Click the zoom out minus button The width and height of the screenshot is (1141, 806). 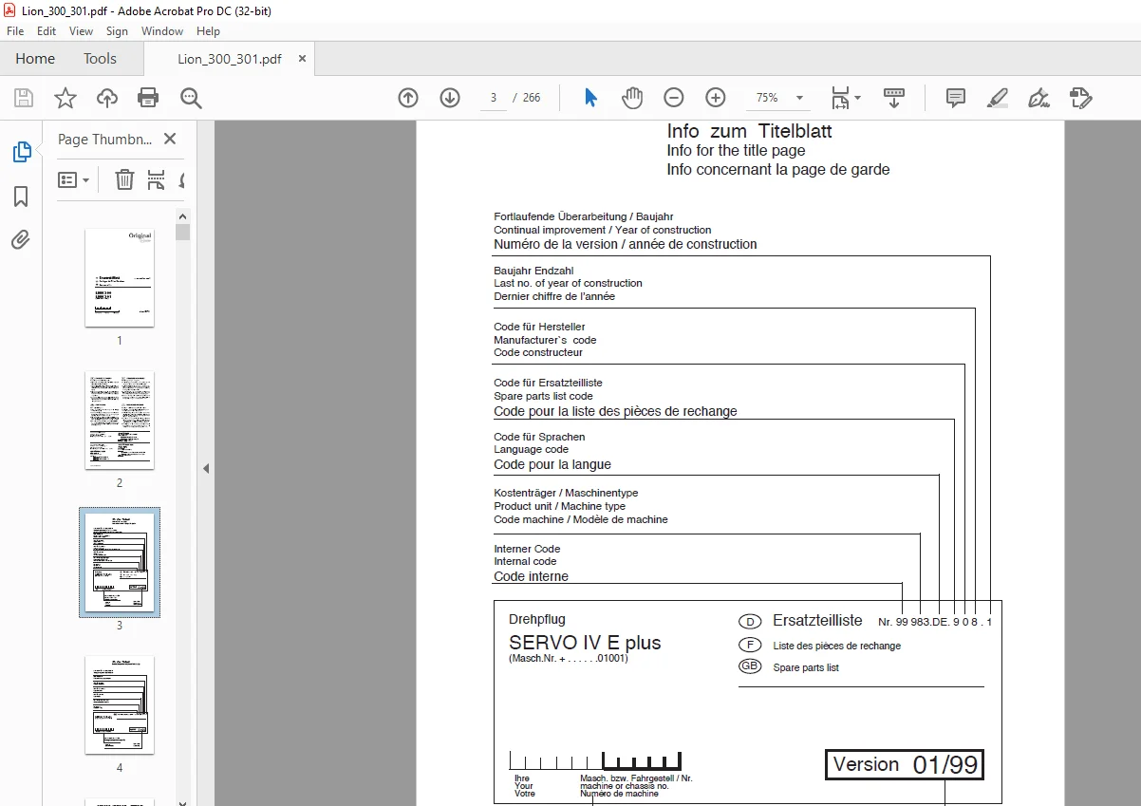coord(673,98)
